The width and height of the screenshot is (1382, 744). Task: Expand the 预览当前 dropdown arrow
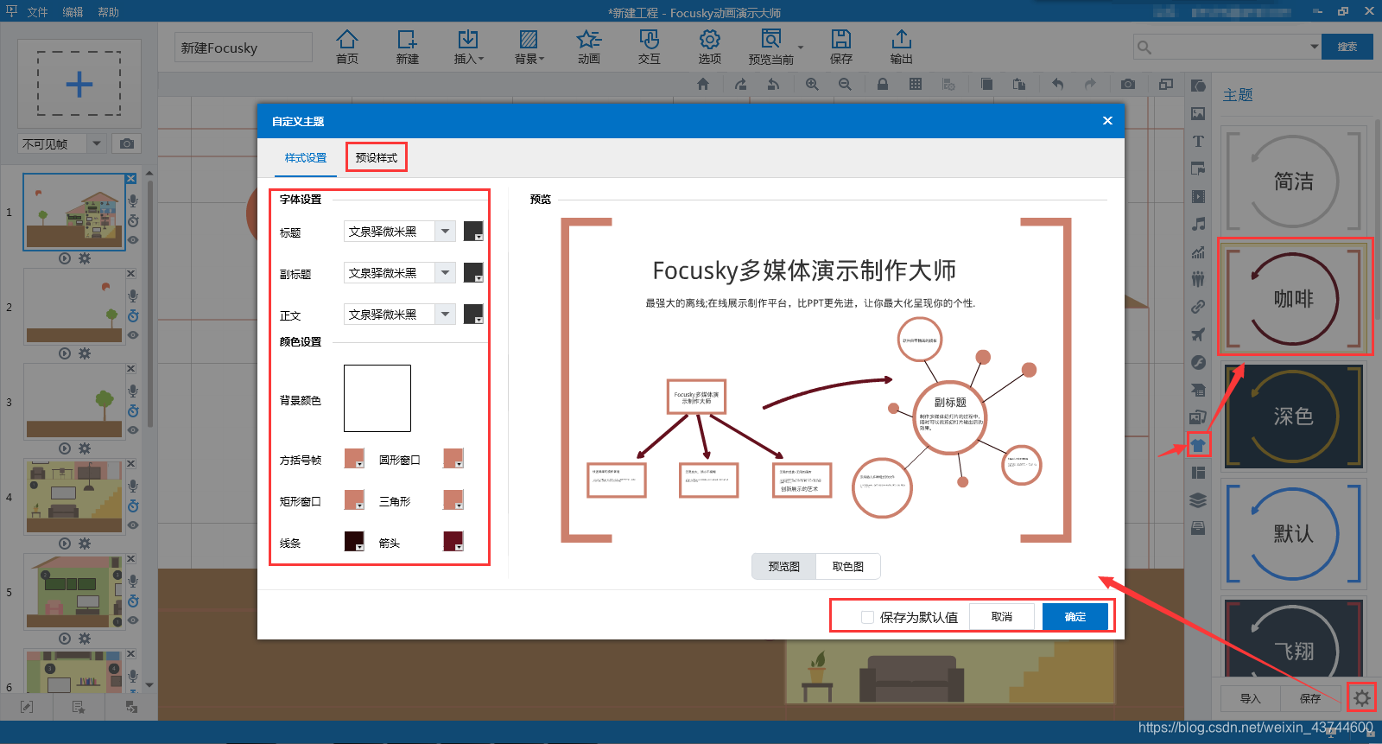click(x=801, y=48)
